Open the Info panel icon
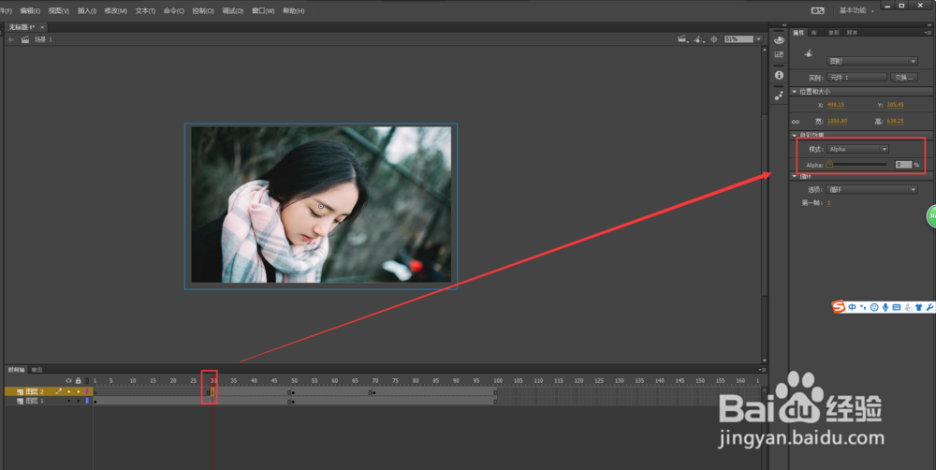936x470 pixels. [779, 75]
